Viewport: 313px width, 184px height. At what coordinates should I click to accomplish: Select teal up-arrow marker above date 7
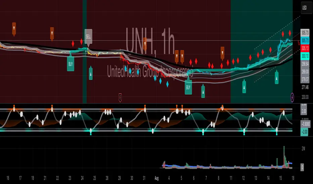pyautogui.click(x=203, y=91)
